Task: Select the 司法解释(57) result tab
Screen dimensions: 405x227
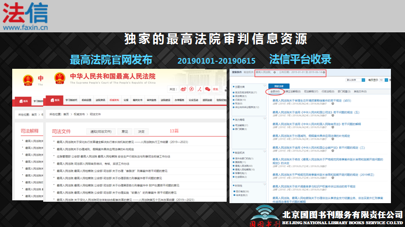Action: tap(311, 91)
